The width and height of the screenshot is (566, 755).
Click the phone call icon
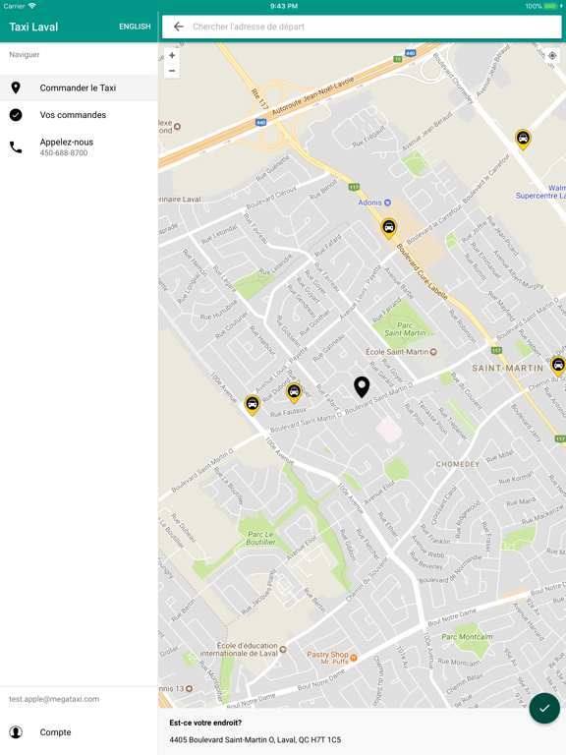16,147
